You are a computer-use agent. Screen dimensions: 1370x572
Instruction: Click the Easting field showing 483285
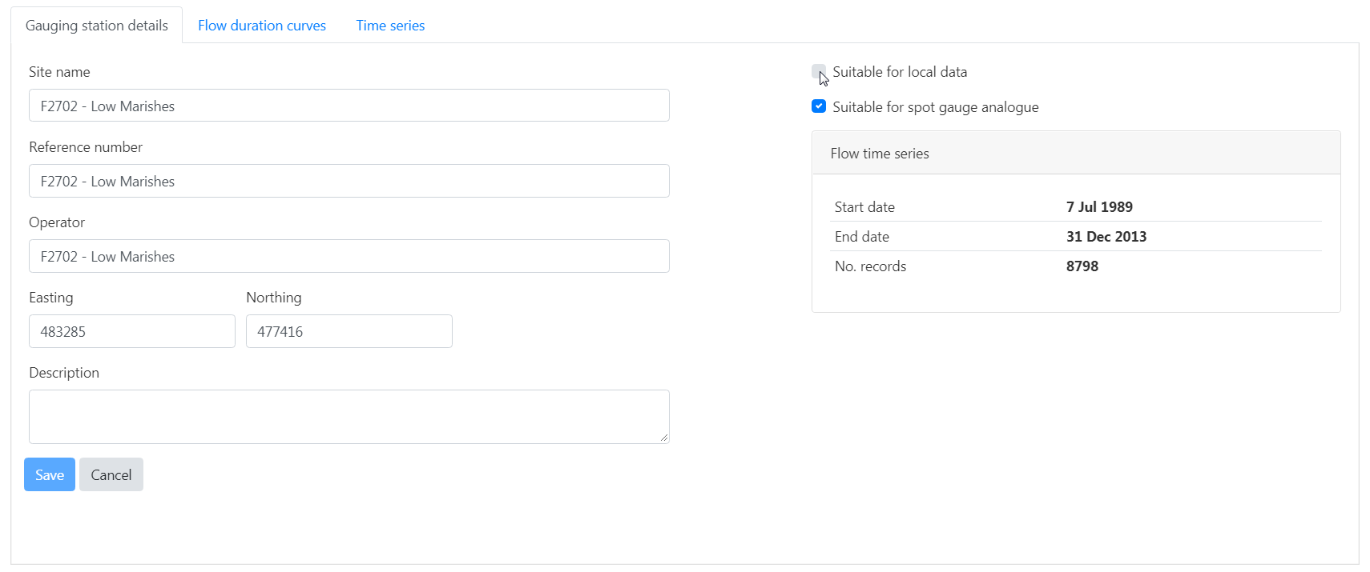point(131,331)
